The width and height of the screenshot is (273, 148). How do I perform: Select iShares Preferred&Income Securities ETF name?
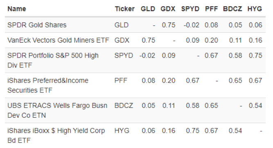click(x=48, y=85)
